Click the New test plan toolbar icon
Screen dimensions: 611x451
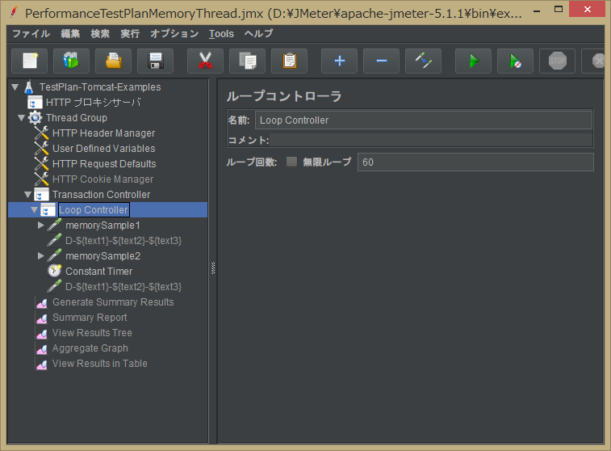click(30, 61)
